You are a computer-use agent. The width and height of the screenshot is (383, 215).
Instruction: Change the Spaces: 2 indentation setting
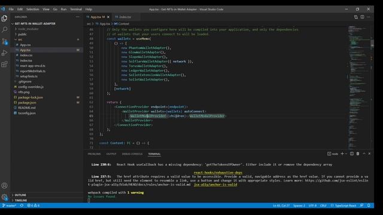coord(299,205)
